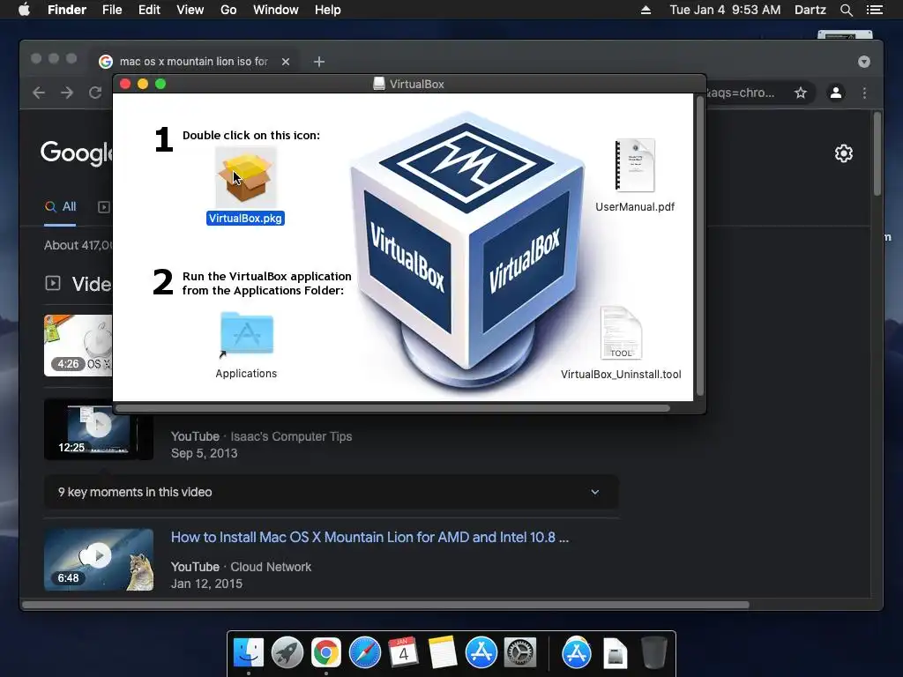The height and width of the screenshot is (677, 903).
Task: Select the All search results tab
Action: [61, 206]
